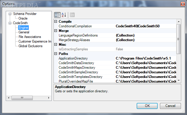The width and height of the screenshot is (187, 115).
Task: Edit the PluralOverridesMapFile path value
Action: [146, 81]
